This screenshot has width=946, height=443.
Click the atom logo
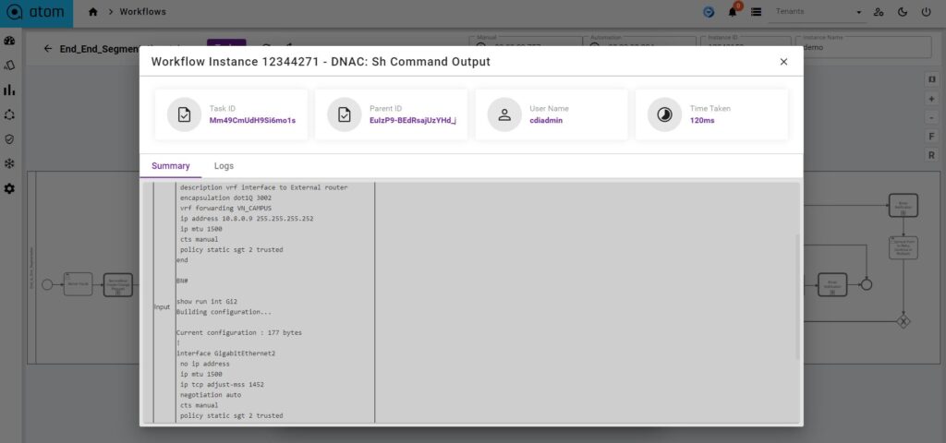pyautogui.click(x=36, y=13)
